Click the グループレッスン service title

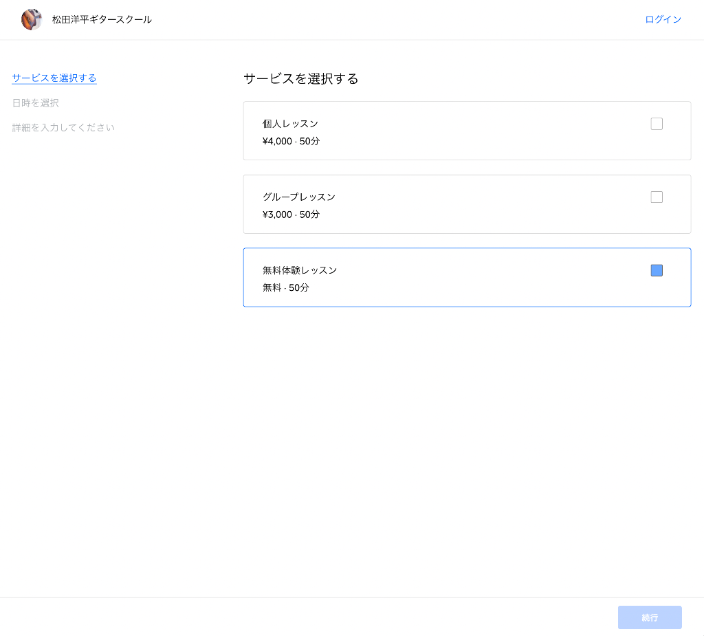coord(299,197)
